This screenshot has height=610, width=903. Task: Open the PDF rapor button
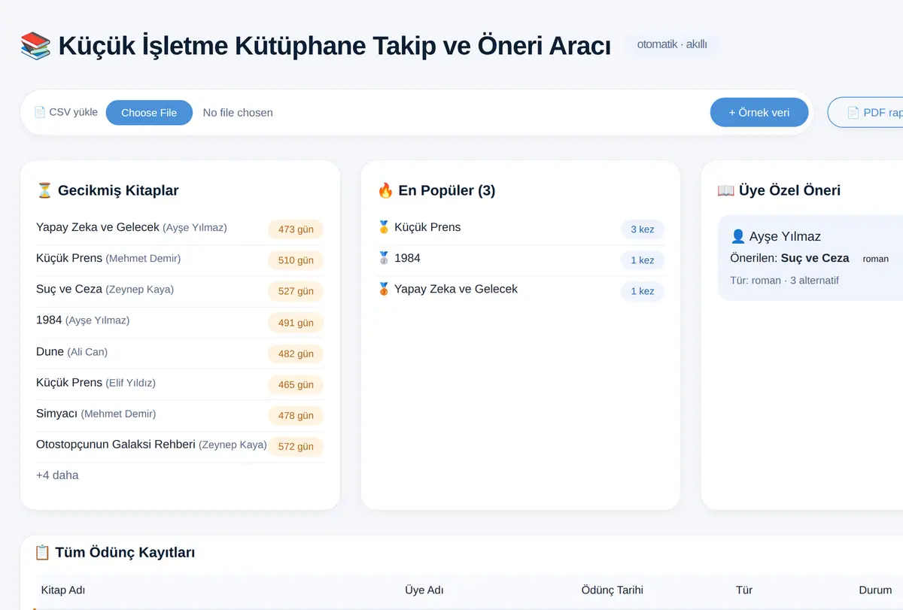[865, 113]
